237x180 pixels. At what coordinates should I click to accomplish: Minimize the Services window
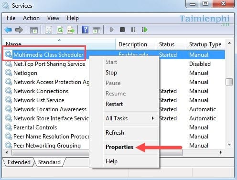point(193,4)
